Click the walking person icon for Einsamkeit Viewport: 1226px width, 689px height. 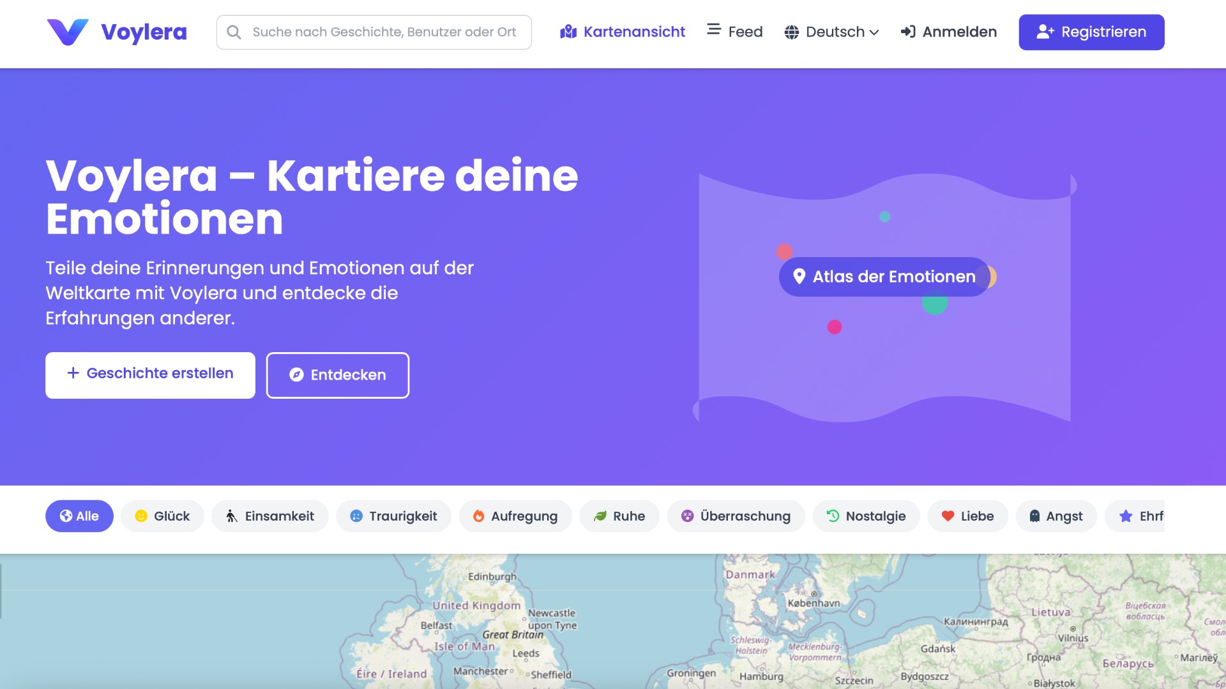click(x=232, y=516)
